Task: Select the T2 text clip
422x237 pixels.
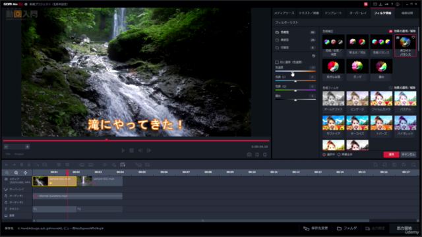Action: [100, 209]
